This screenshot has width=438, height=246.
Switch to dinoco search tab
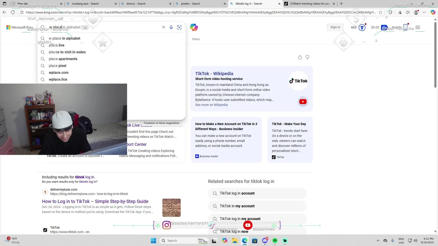(x=146, y=4)
